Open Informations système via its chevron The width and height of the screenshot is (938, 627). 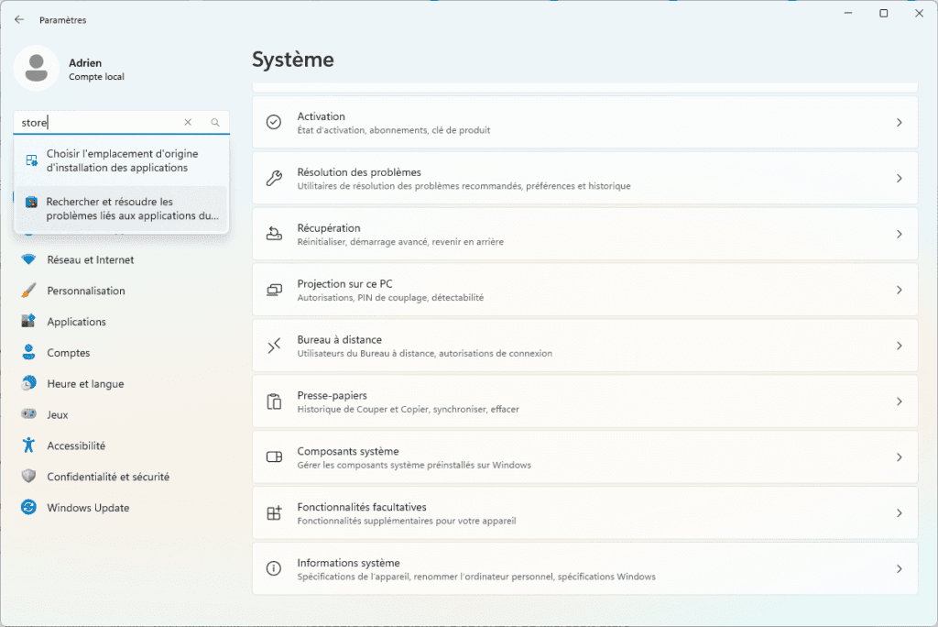click(x=900, y=568)
